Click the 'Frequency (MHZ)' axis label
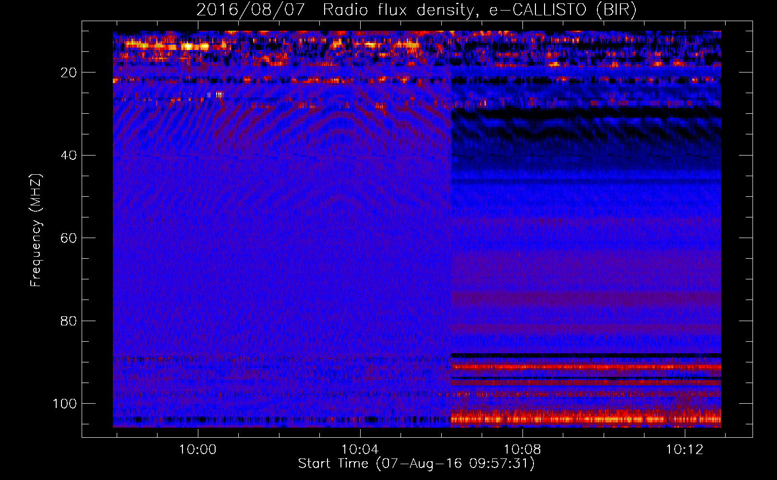Viewport: 777px width, 480px height. (x=36, y=230)
